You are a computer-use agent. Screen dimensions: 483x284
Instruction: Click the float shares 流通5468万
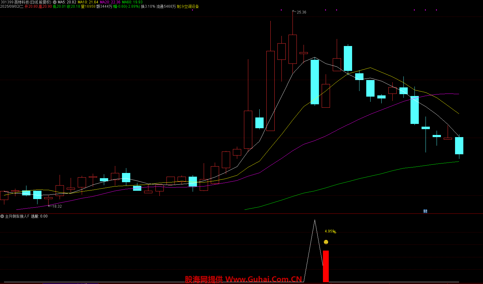tap(166, 6)
